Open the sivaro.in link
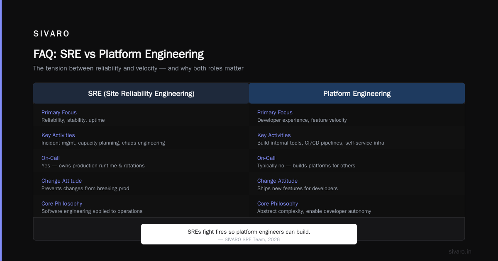This screenshot has height=261, width=498. tap(460, 251)
